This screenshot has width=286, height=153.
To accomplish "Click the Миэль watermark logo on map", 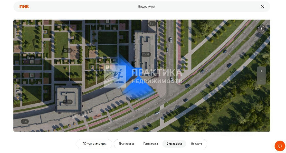I will (x=115, y=76).
